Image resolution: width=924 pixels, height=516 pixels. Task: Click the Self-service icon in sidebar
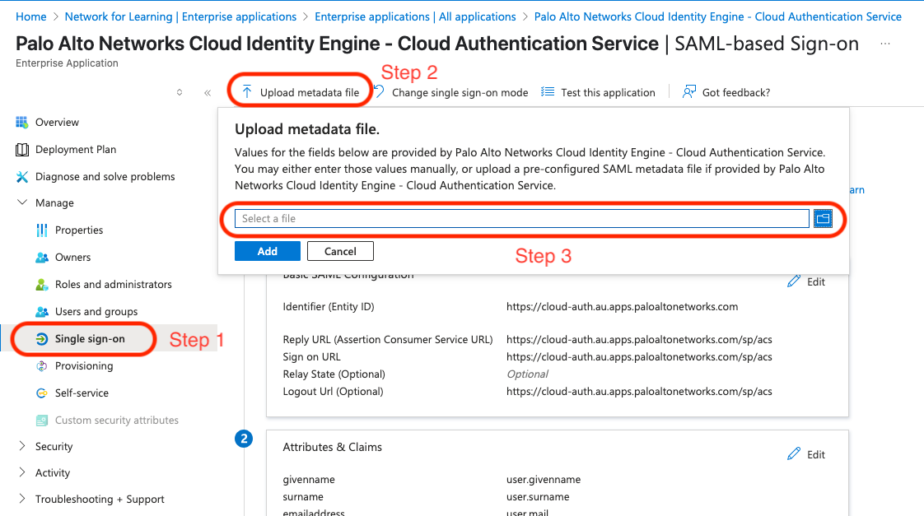tap(42, 393)
